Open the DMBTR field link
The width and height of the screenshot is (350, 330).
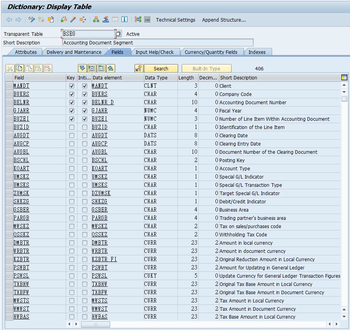click(x=21, y=243)
